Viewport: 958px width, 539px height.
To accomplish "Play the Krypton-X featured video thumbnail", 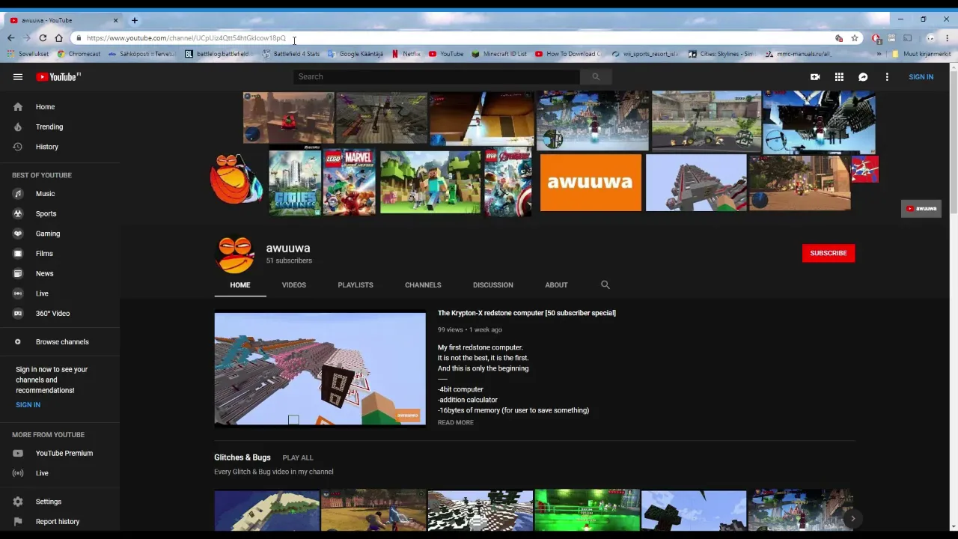I will [320, 369].
